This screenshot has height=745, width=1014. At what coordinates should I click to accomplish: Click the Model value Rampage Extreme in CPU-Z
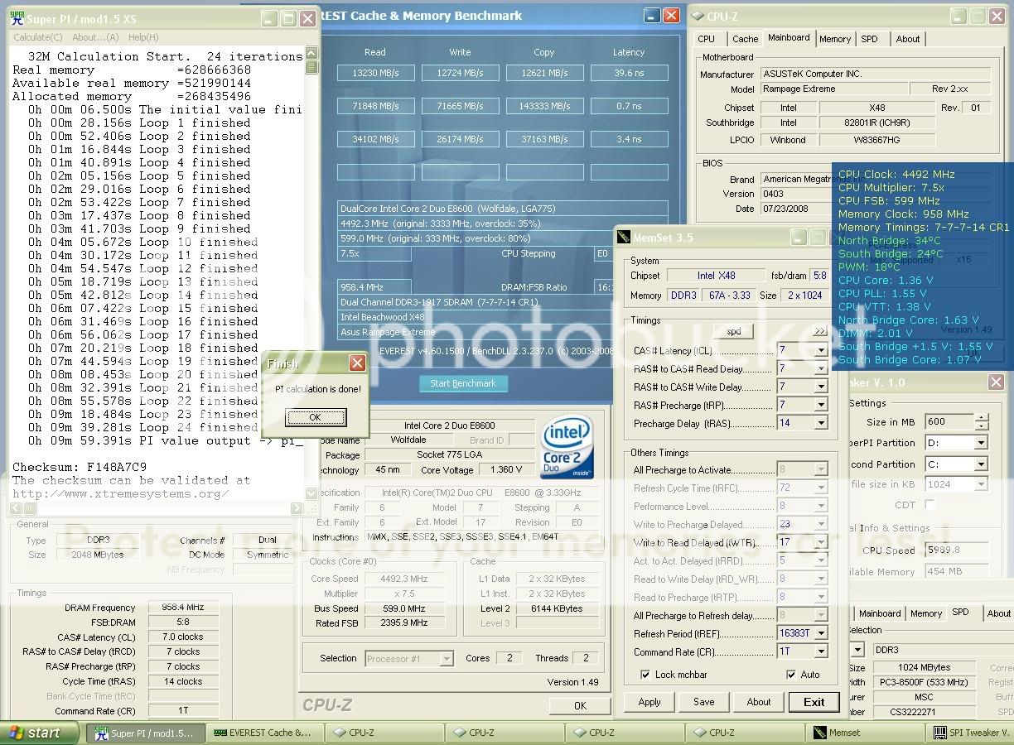[x=833, y=89]
